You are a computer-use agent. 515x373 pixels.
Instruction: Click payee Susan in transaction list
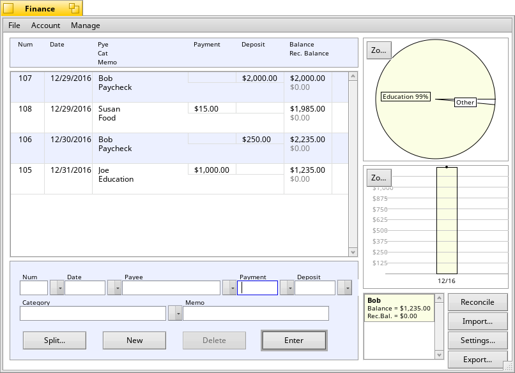(109, 109)
